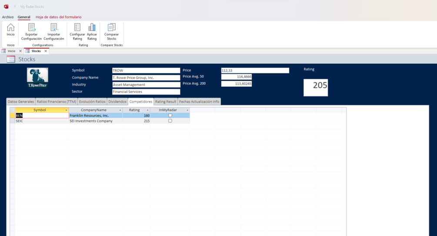Select the SEIC symbol cell
Image resolution: width=437 pixels, height=236 pixels.
pos(42,121)
